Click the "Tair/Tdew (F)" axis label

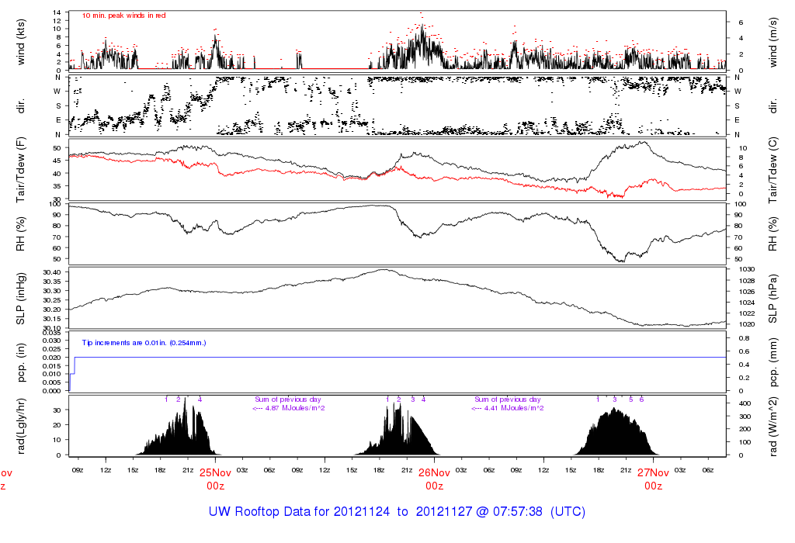point(21,170)
